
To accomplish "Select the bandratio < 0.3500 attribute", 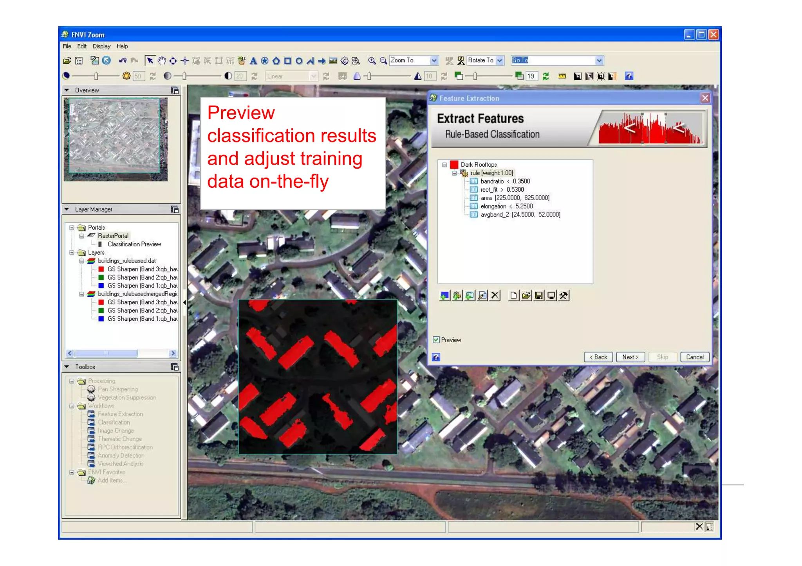I will 505,181.
